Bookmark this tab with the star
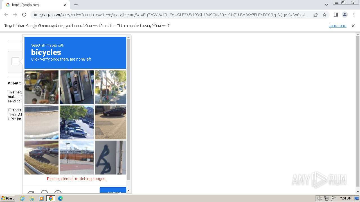This screenshot has width=360, height=202. (x=325, y=15)
